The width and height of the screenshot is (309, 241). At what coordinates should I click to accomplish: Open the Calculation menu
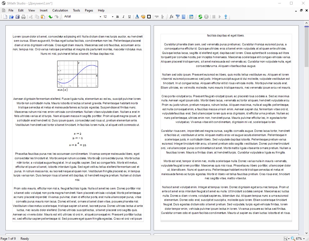tap(60, 10)
